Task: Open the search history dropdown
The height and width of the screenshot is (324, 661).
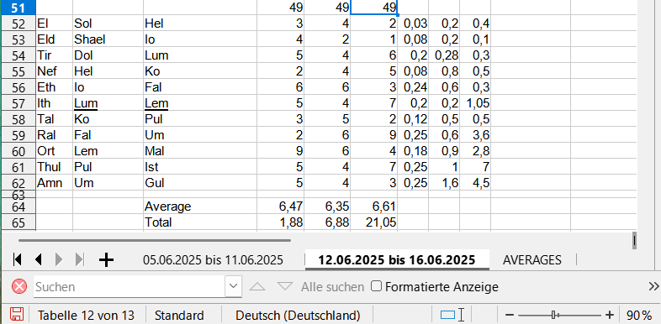Action: pos(234,286)
